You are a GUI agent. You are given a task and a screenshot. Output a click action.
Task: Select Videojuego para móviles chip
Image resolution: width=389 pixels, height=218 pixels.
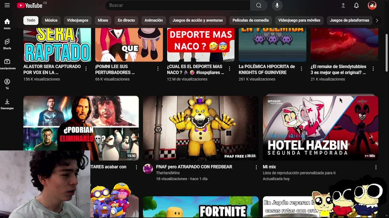pyautogui.click(x=299, y=20)
